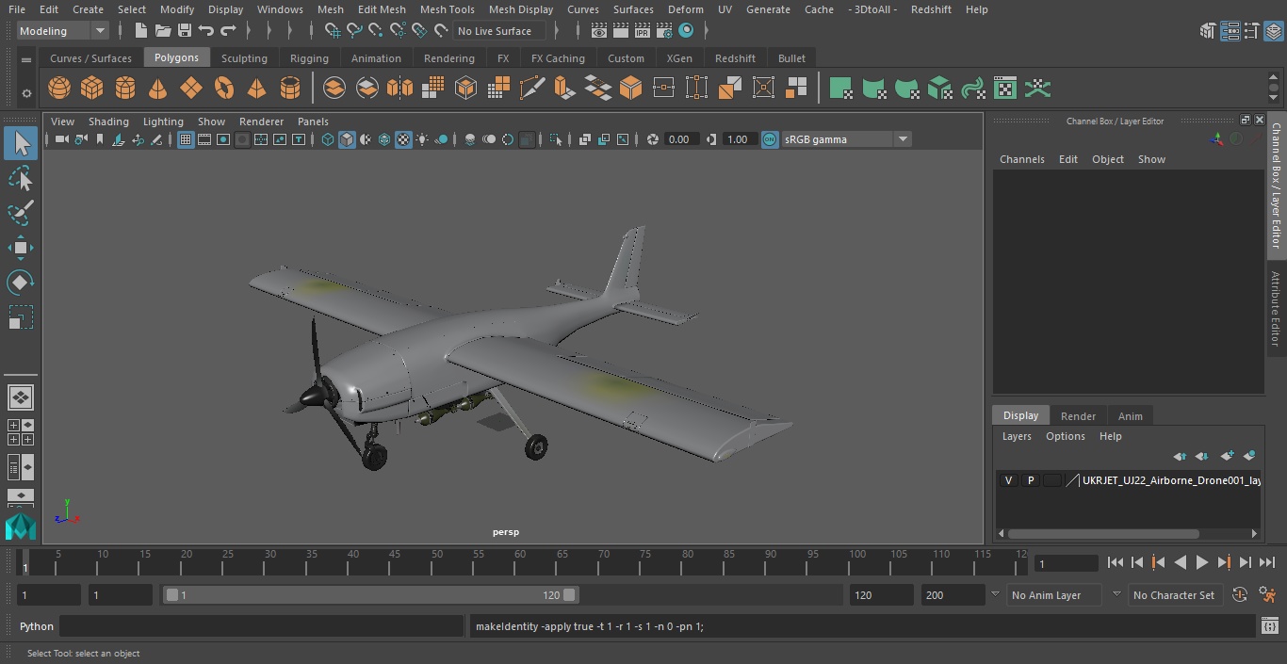The width and height of the screenshot is (1287, 664).
Task: Toggle auto keyframe button
Action: point(1240,595)
